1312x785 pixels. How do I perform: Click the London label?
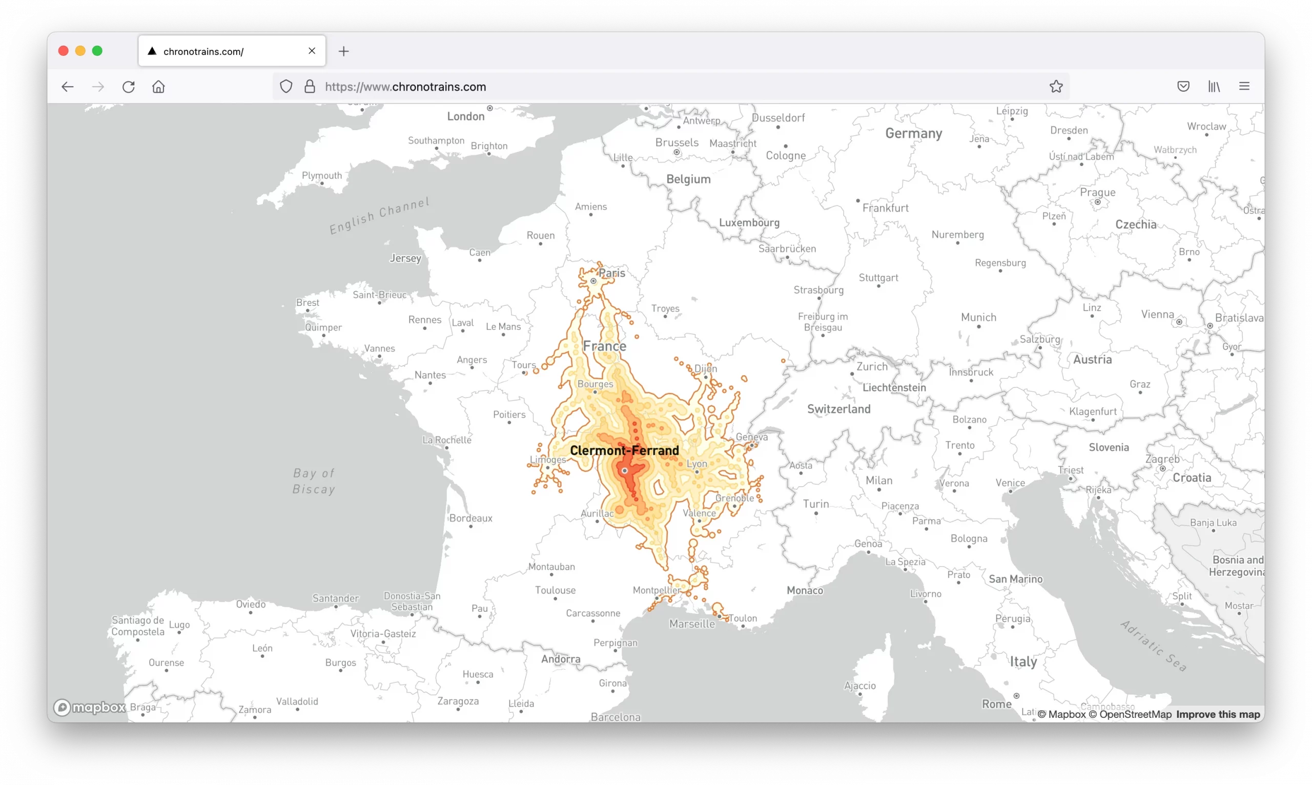tap(465, 116)
